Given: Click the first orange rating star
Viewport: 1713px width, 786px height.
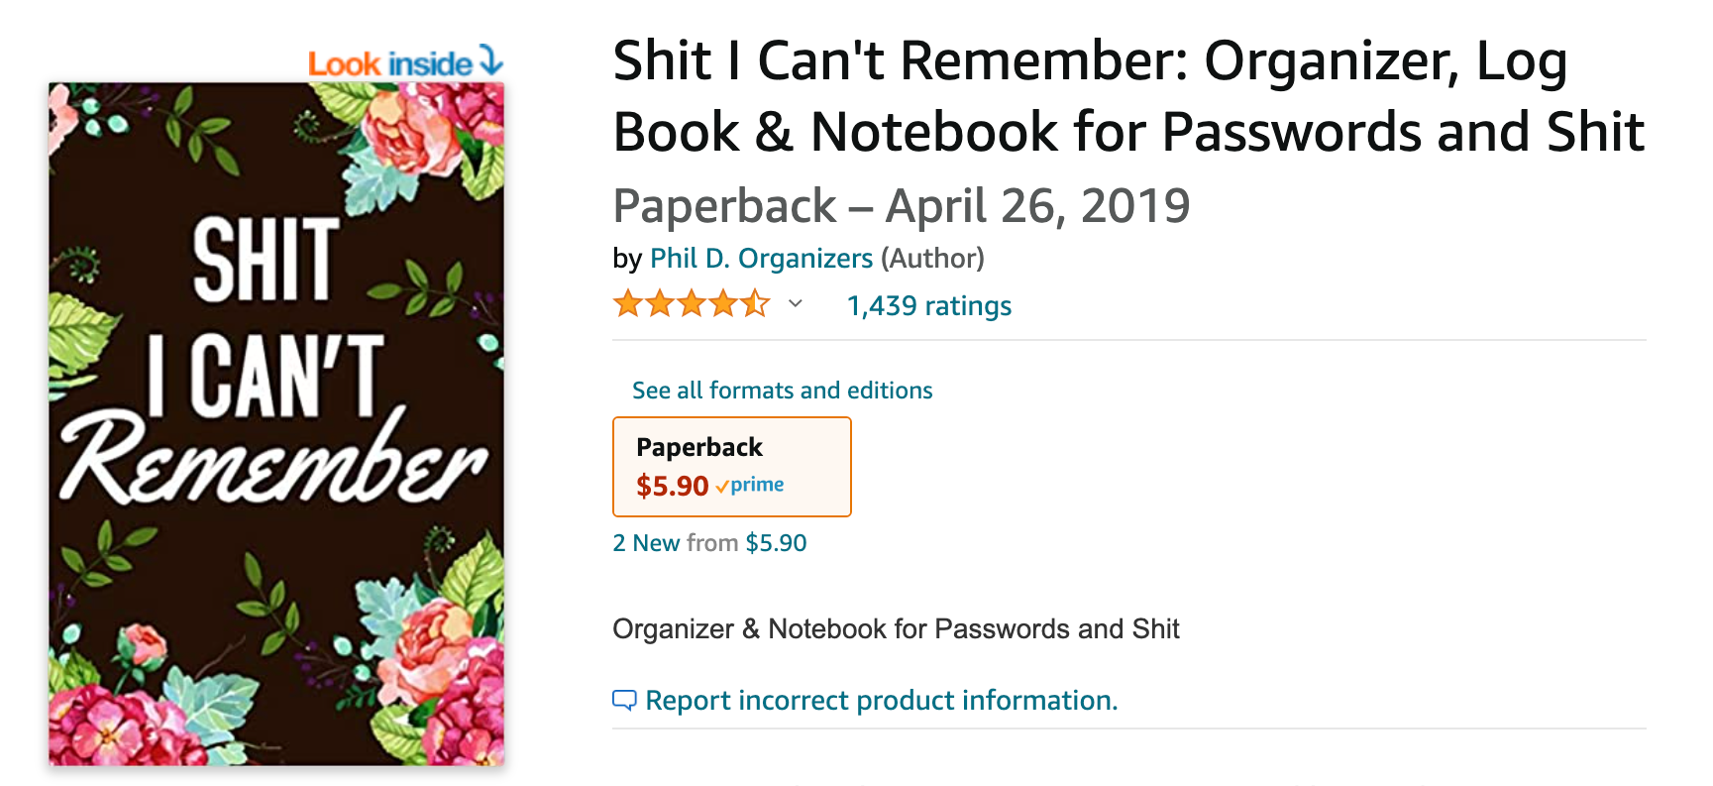Looking at the screenshot, I should 628,303.
